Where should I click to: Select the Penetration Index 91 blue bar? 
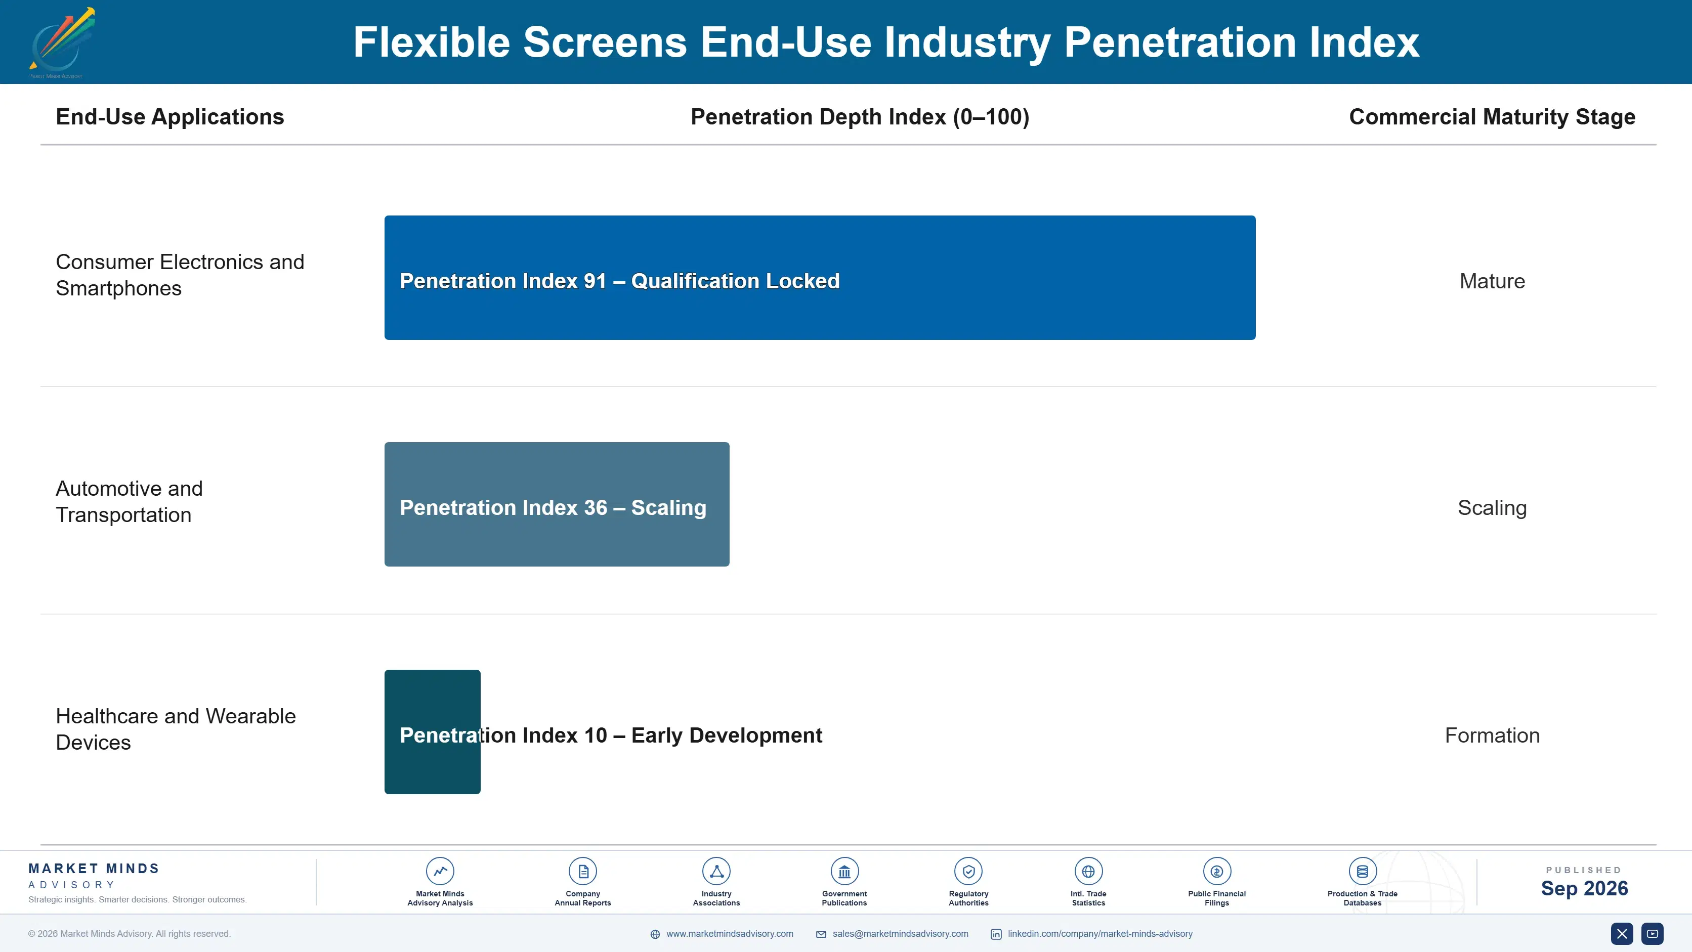coord(820,278)
